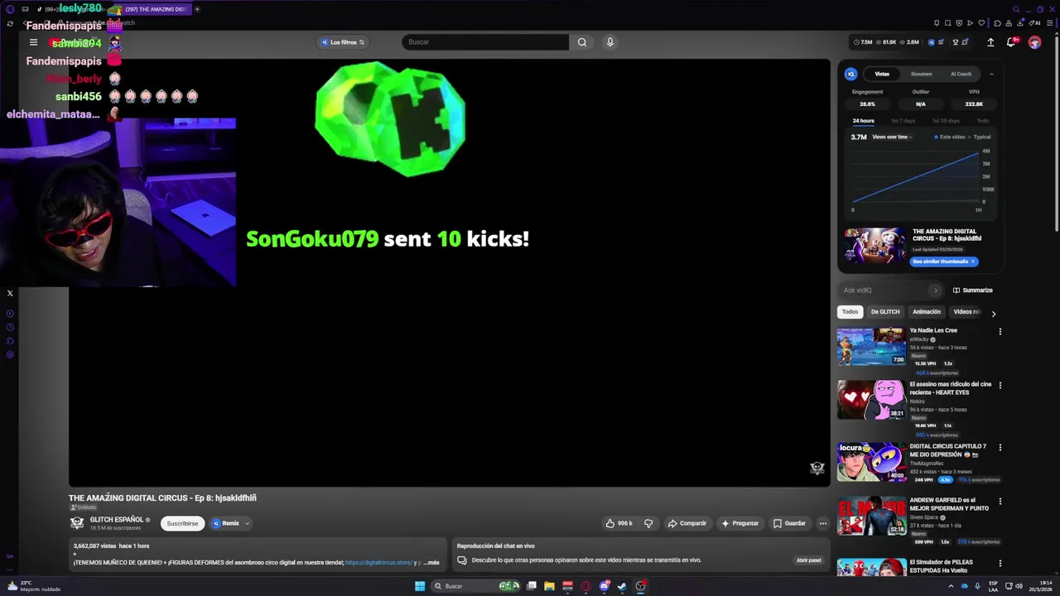Open the Views over time dropdown
This screenshot has width=1060, height=596.
891,137
